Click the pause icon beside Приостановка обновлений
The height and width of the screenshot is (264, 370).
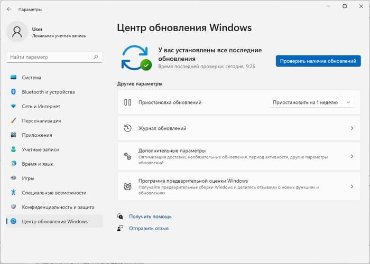pos(128,102)
